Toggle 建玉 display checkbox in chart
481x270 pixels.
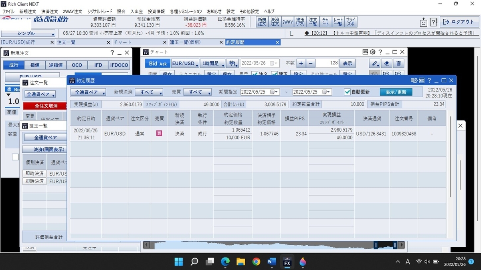click(274, 74)
